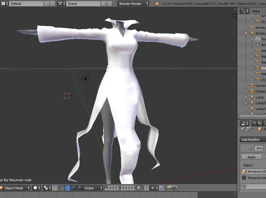Switch to the Render Layers properties tab
The width and height of the screenshot is (266, 198).
pos(260,123)
